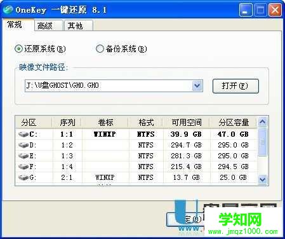This screenshot has height=239, width=285.
Task: Click the drive icon for partition F:
Action: point(23,167)
